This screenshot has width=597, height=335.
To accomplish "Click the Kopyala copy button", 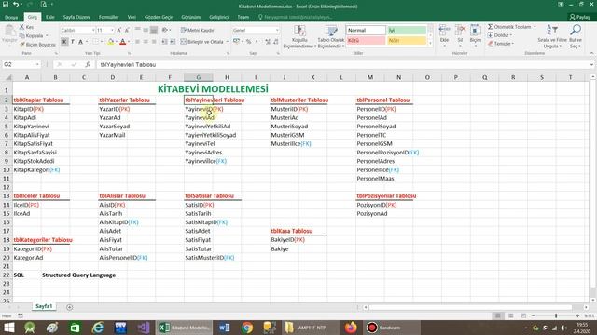I will (34, 35).
